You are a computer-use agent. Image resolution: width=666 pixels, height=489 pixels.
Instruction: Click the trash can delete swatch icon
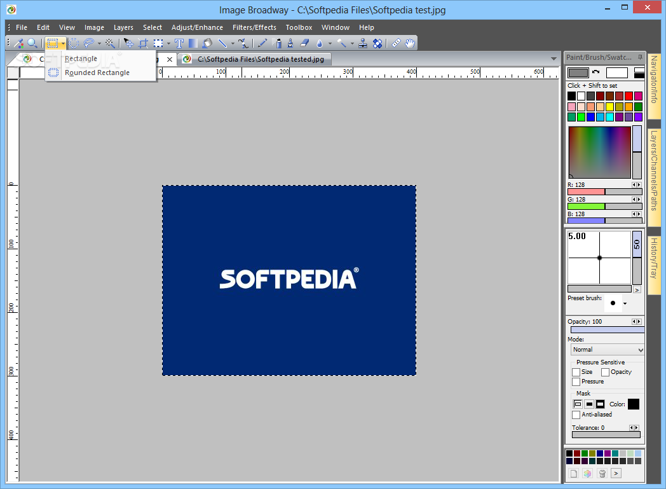602,473
